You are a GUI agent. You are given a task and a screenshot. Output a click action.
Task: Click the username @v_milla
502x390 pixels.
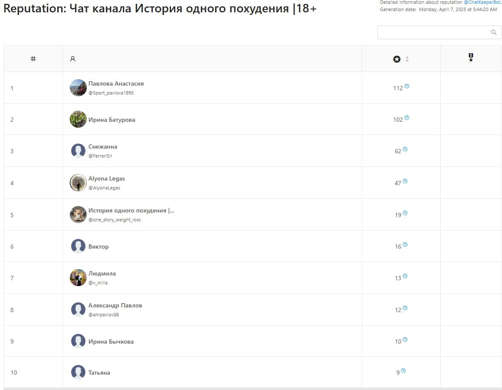click(x=98, y=283)
